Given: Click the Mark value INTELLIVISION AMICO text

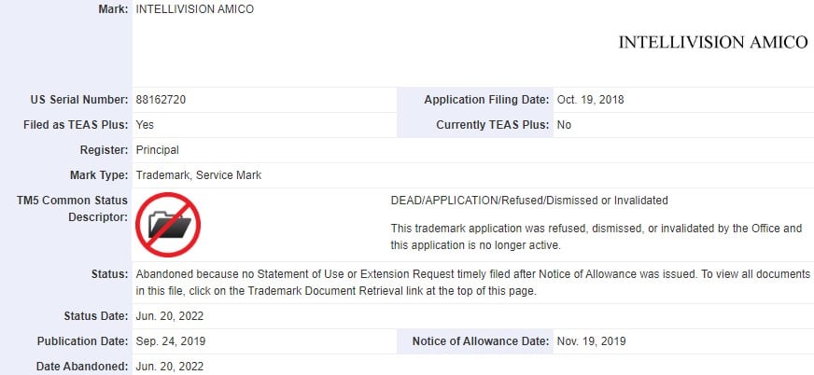Looking at the screenshot, I should pos(195,9).
